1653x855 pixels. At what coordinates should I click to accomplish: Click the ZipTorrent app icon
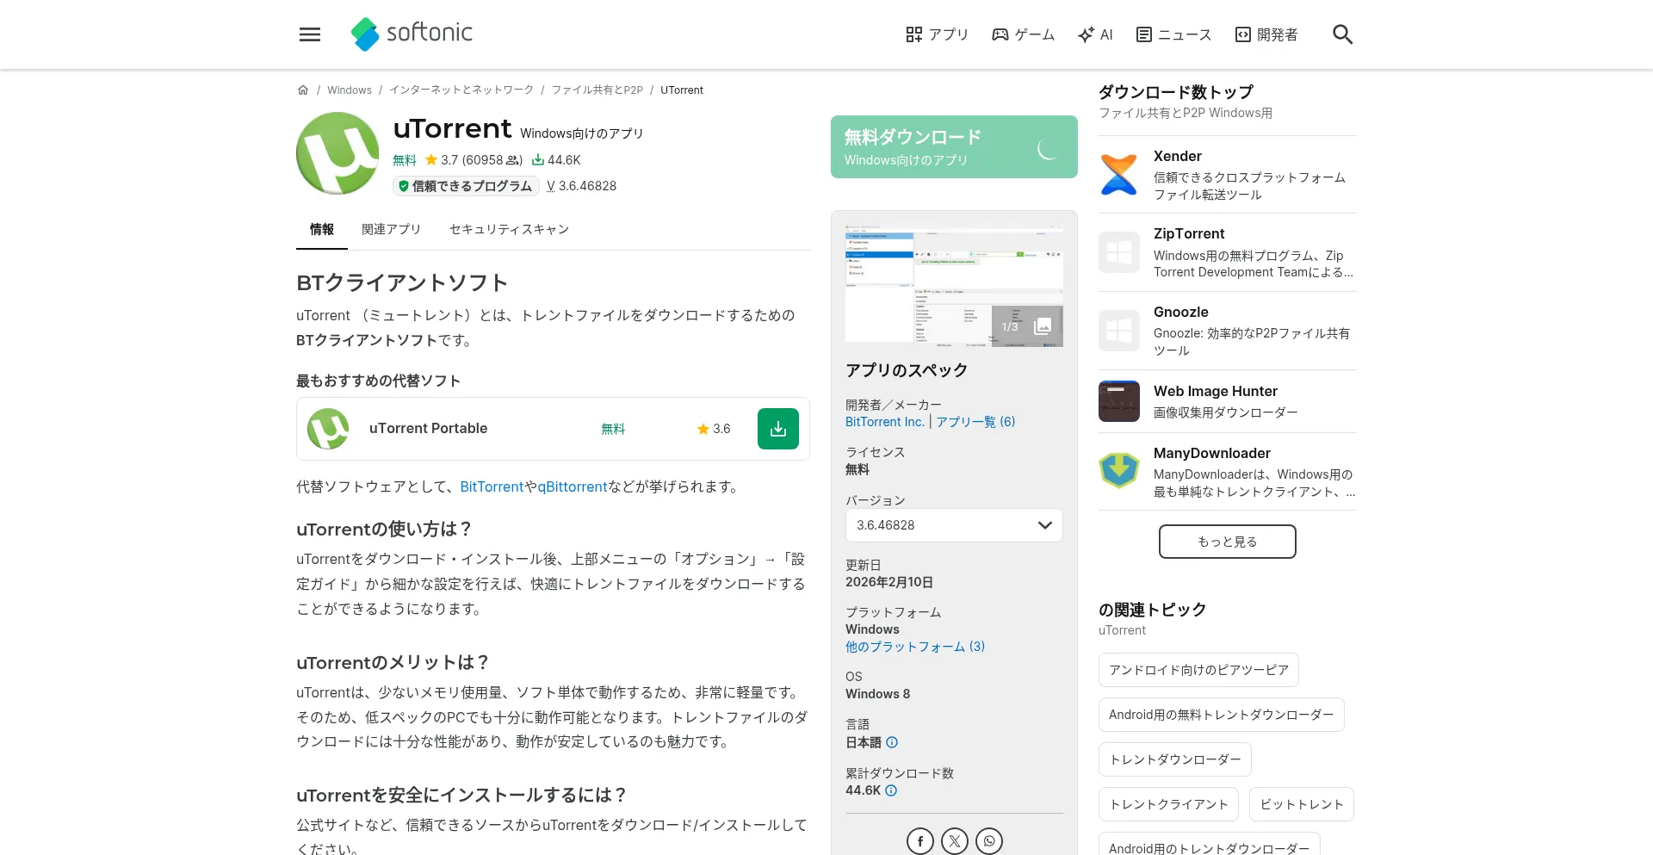[1119, 252]
